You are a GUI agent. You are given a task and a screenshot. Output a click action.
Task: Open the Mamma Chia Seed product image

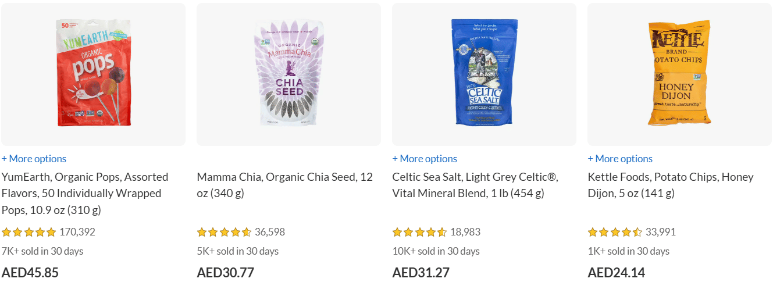tap(288, 73)
